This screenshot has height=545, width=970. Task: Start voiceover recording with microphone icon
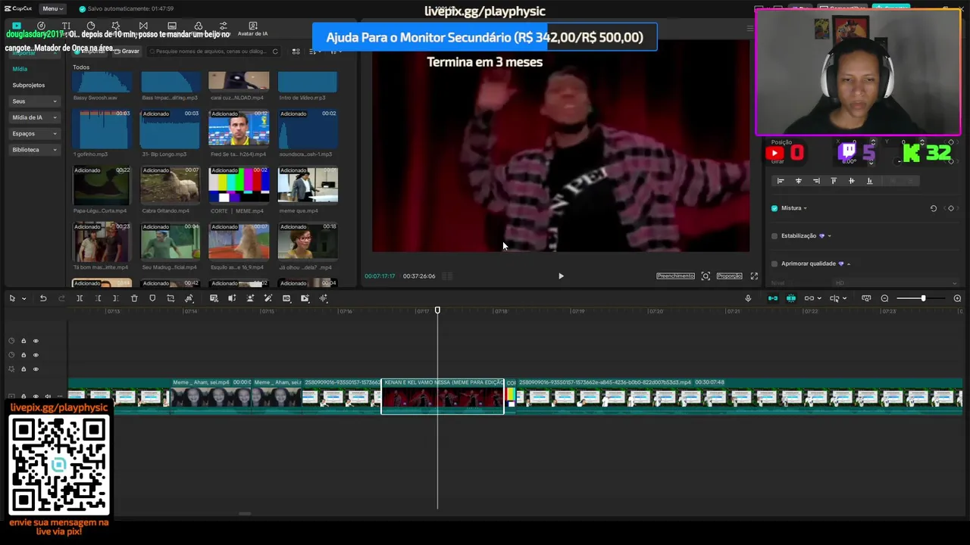point(748,298)
